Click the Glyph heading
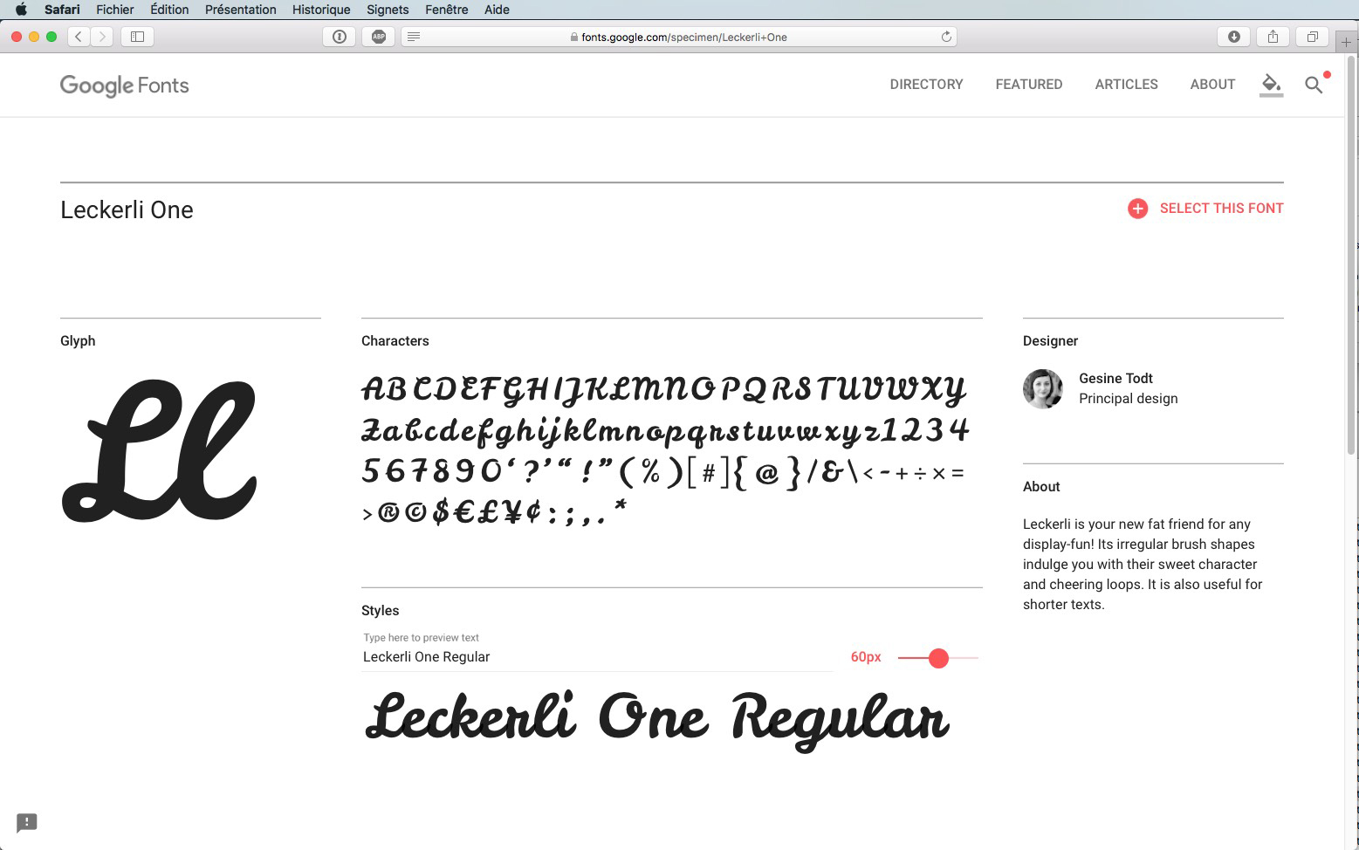This screenshot has width=1359, height=850. pyautogui.click(x=78, y=341)
